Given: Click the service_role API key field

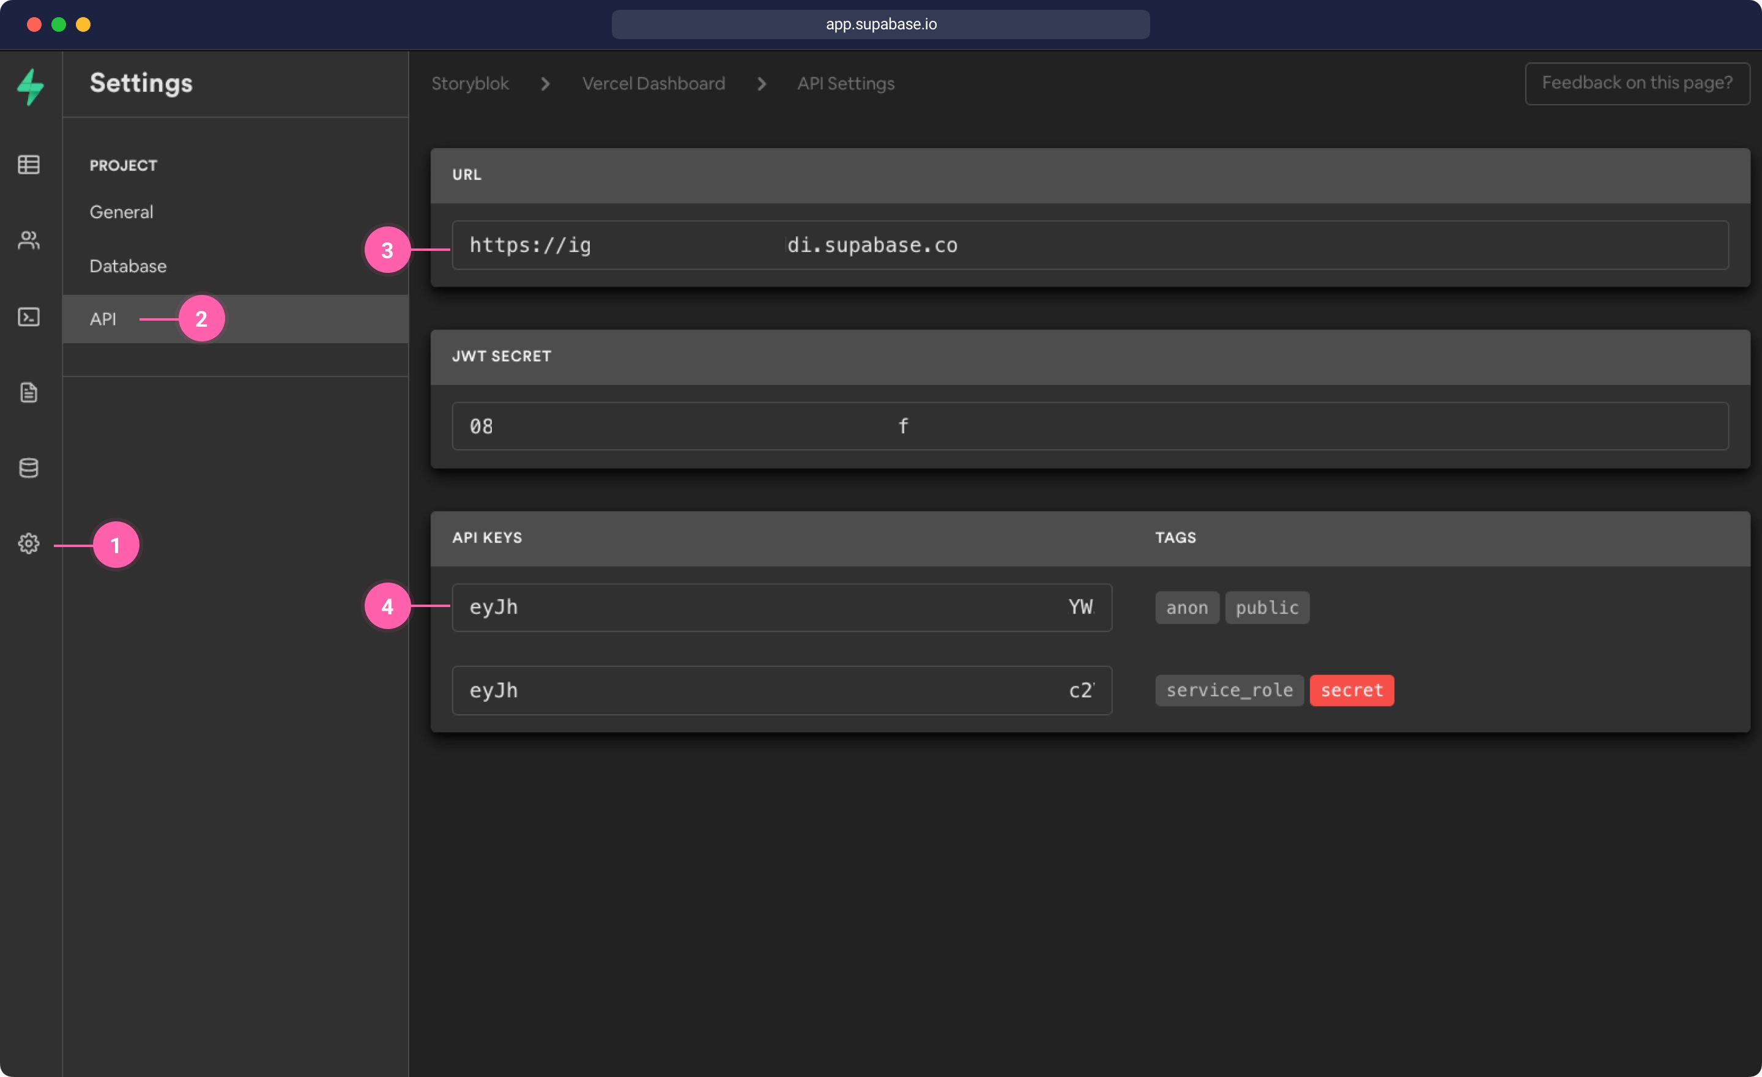Looking at the screenshot, I should [x=782, y=690].
